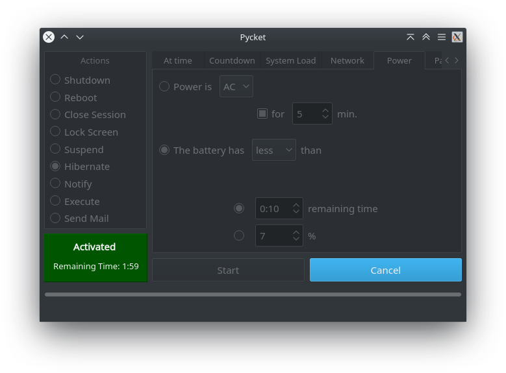Select the Shutdown action

click(x=81, y=80)
